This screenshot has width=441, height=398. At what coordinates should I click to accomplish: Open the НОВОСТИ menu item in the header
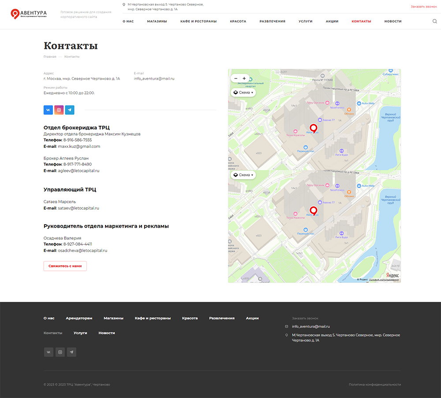point(393,21)
